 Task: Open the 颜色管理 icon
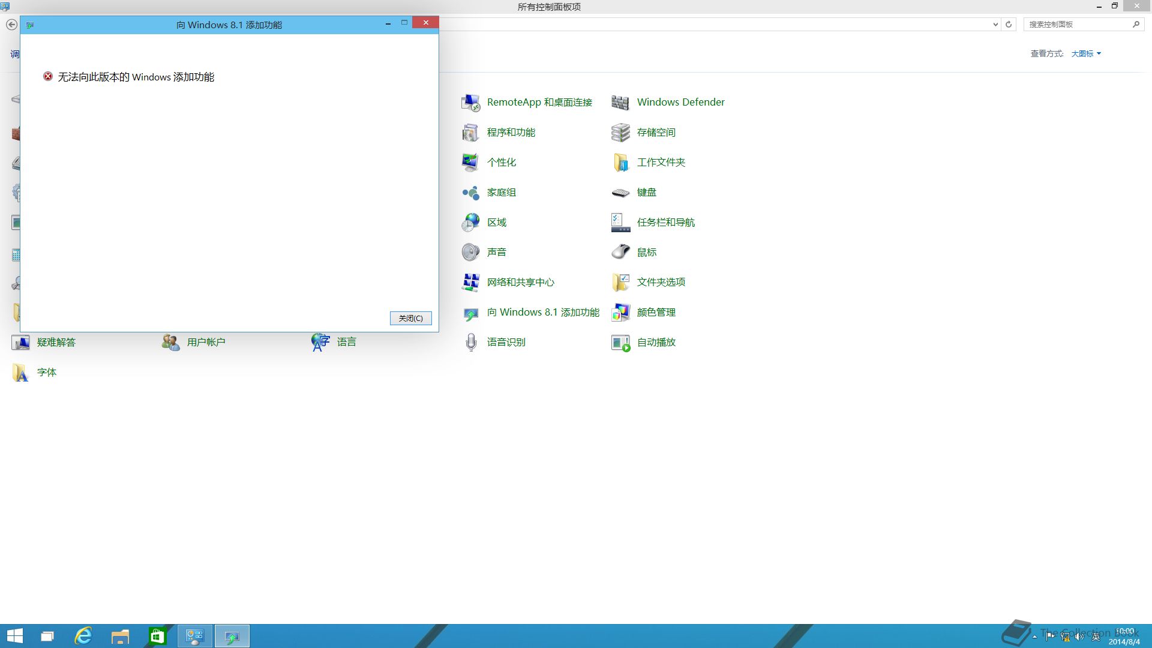pos(620,313)
